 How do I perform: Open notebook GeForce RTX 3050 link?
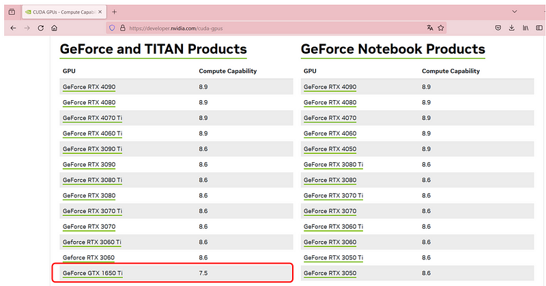click(x=330, y=273)
